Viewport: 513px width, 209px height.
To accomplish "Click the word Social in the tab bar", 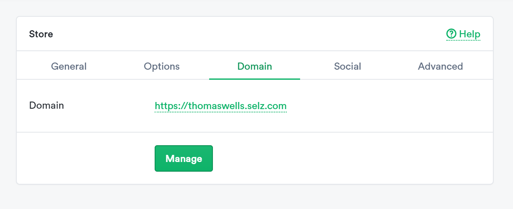I will [347, 66].
